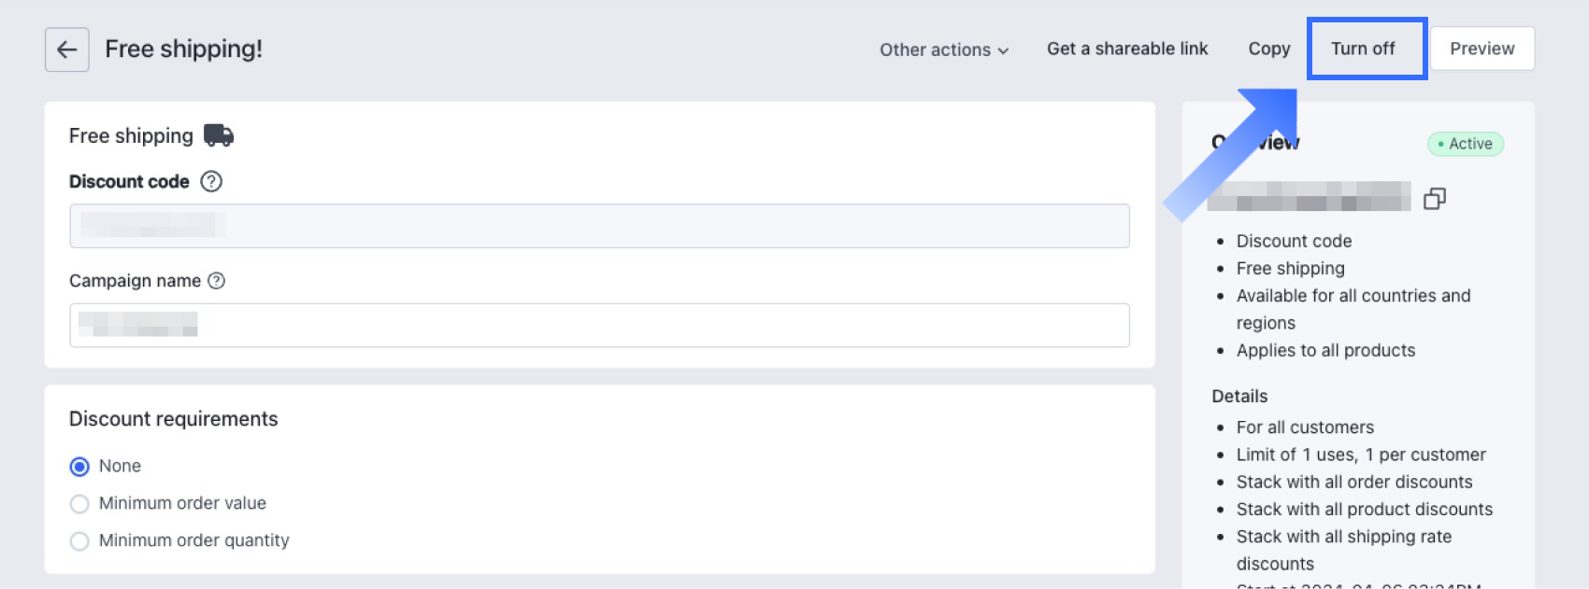
Task: Choose Minimum order quantity requirement
Action: pos(80,541)
